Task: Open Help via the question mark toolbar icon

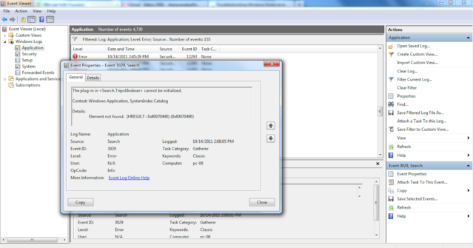Action: [41, 19]
